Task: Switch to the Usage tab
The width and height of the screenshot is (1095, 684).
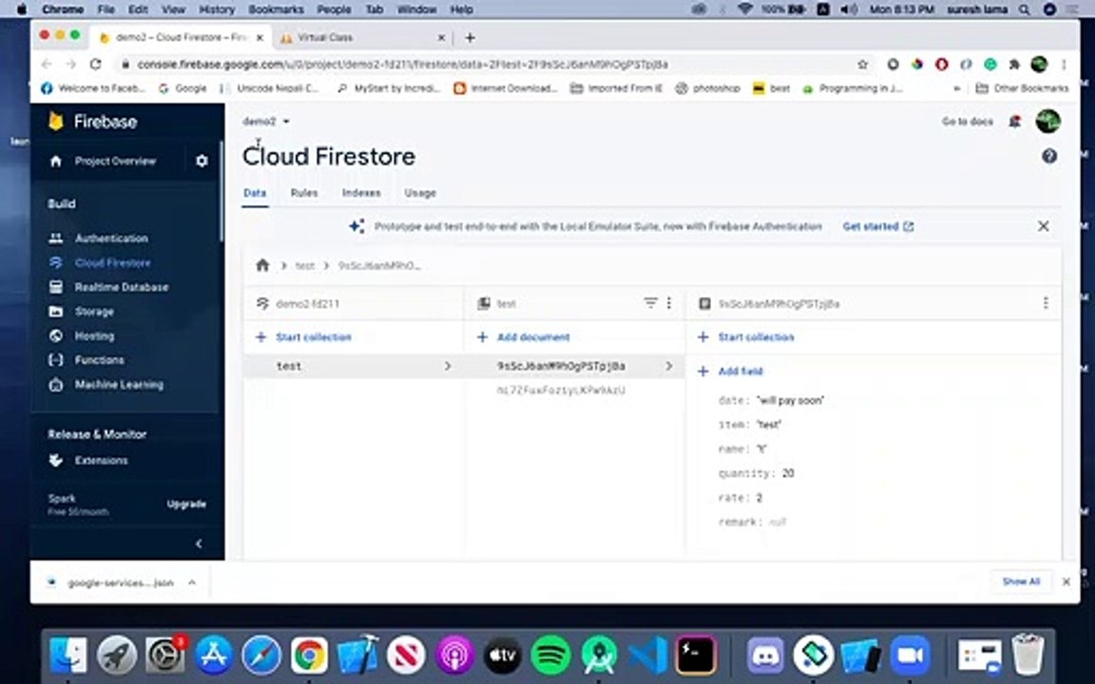Action: 420,194
